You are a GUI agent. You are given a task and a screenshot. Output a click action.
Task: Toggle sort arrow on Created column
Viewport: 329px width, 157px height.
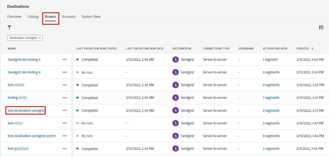313,49
